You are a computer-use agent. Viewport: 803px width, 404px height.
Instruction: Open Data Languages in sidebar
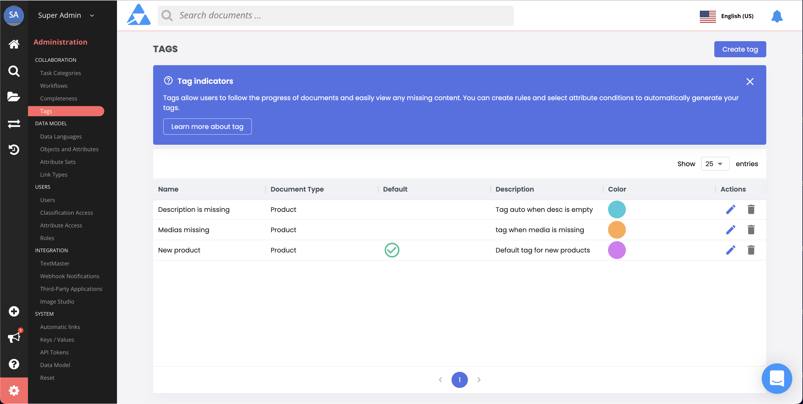coord(61,136)
